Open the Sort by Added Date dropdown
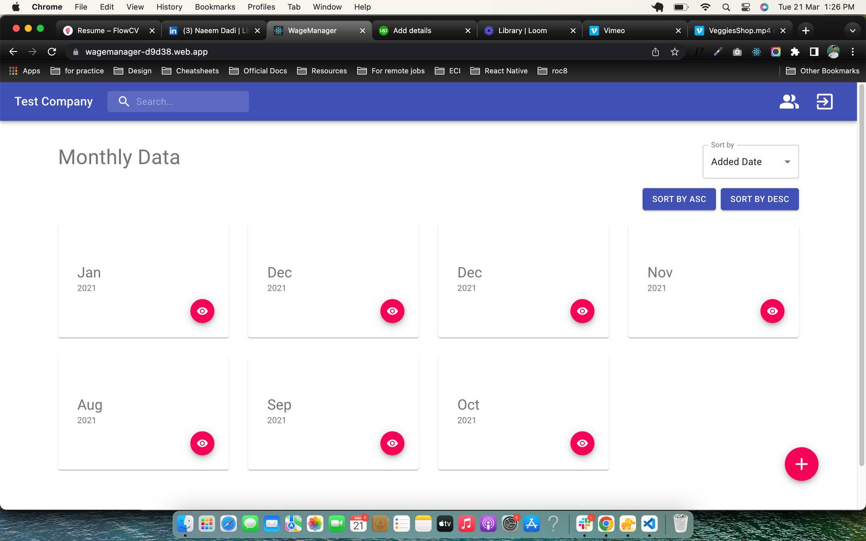This screenshot has width=866, height=541. [750, 162]
